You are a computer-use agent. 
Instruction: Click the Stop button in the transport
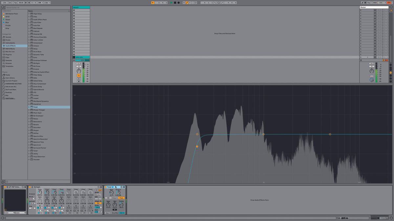(x=174, y=2)
